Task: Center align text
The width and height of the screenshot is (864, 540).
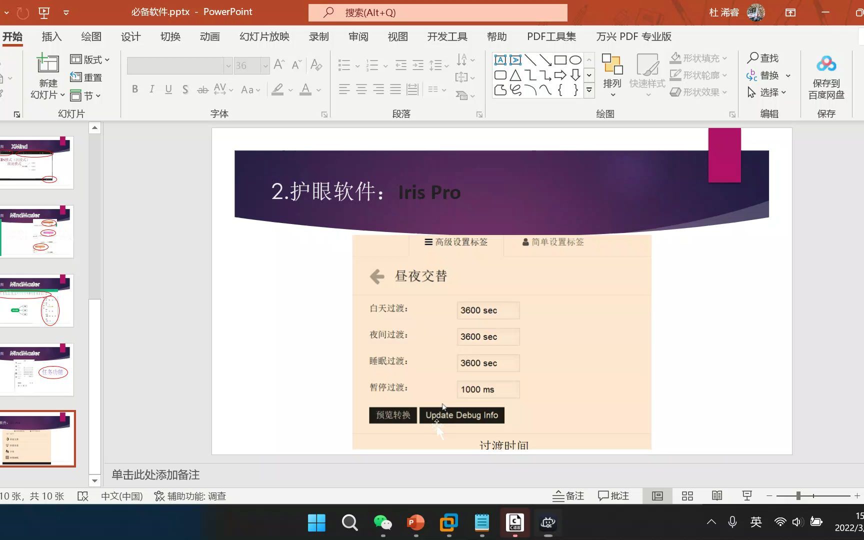Action: (x=361, y=89)
